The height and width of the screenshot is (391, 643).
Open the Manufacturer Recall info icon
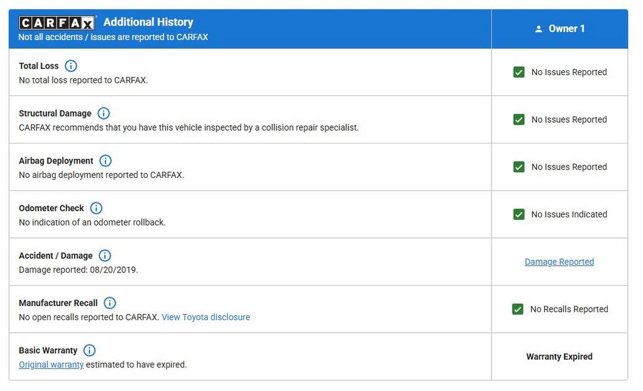tap(110, 303)
